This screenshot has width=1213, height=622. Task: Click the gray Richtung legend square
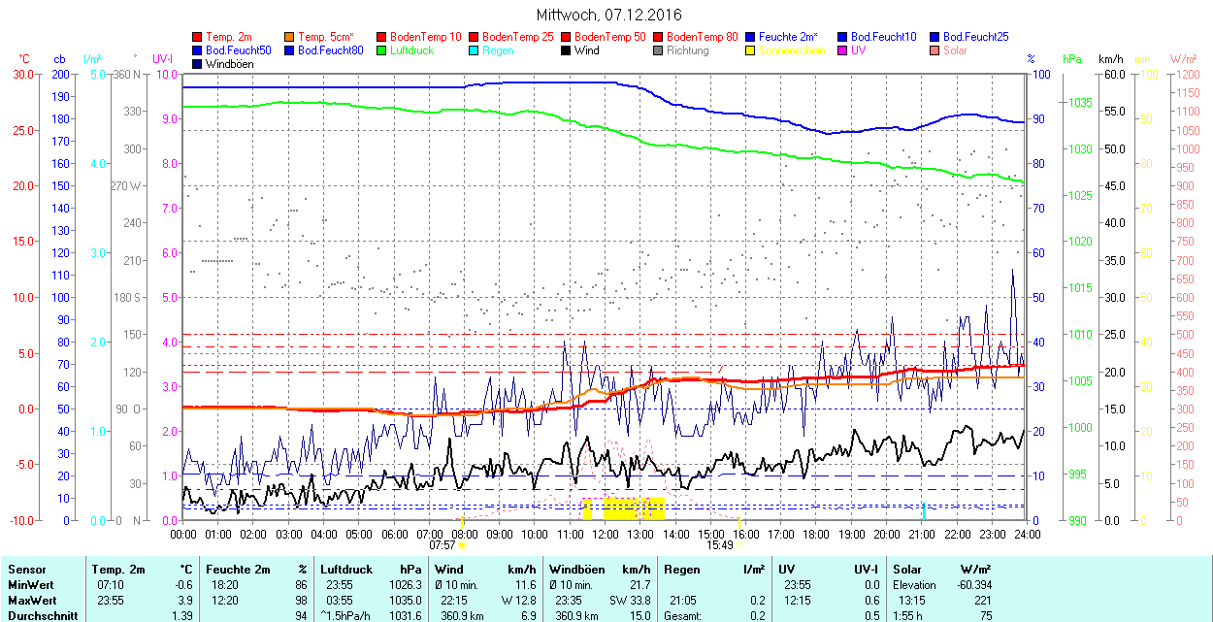point(659,50)
